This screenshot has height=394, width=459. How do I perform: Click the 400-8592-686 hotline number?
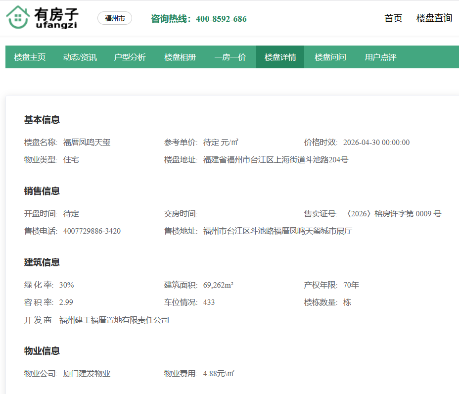click(221, 19)
